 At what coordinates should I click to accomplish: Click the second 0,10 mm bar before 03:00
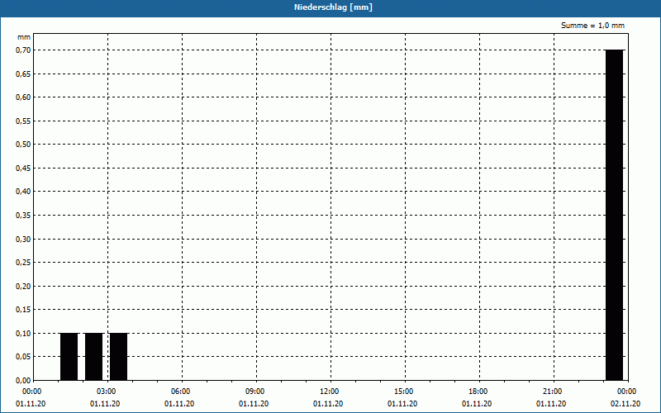click(93, 357)
